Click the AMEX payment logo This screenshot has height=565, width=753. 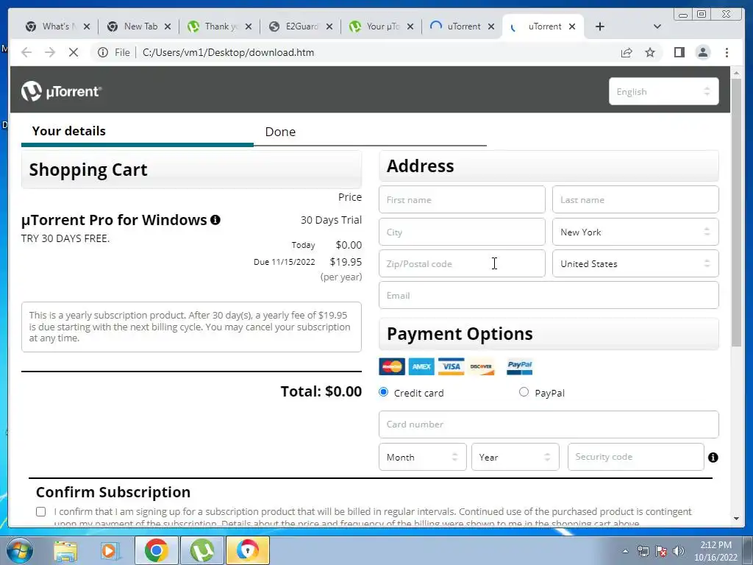click(x=421, y=366)
